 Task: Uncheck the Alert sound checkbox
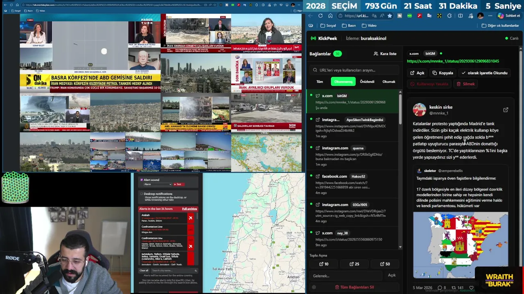tap(142, 180)
